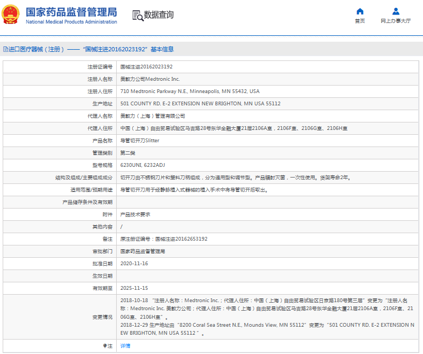Image resolution: width=423 pixels, height=354 pixels.
Task: Click the 产品储存条件及有效期 label
Action: click(87, 202)
